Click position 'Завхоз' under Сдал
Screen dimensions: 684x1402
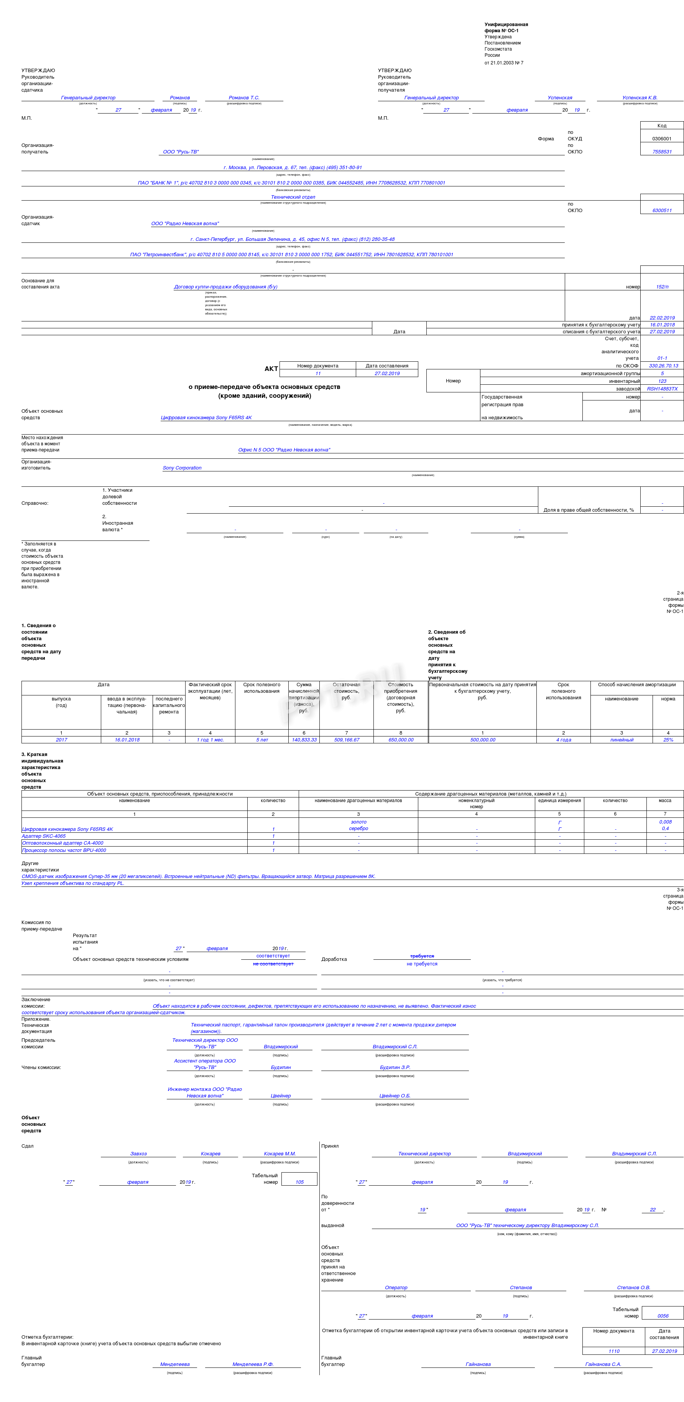click(x=138, y=1154)
